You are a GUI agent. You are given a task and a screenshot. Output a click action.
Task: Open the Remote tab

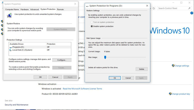60,9
